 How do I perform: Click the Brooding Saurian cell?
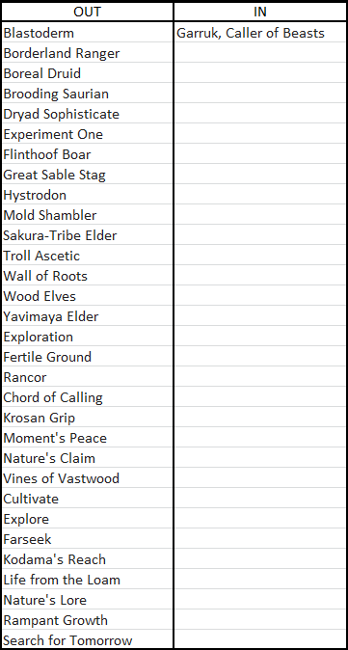(x=87, y=94)
